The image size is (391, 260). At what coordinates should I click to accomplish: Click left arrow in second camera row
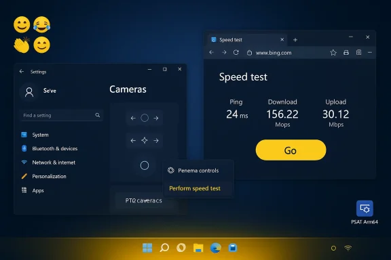(x=133, y=141)
